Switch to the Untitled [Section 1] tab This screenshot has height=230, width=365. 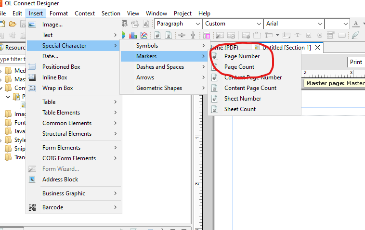pyautogui.click(x=286, y=47)
